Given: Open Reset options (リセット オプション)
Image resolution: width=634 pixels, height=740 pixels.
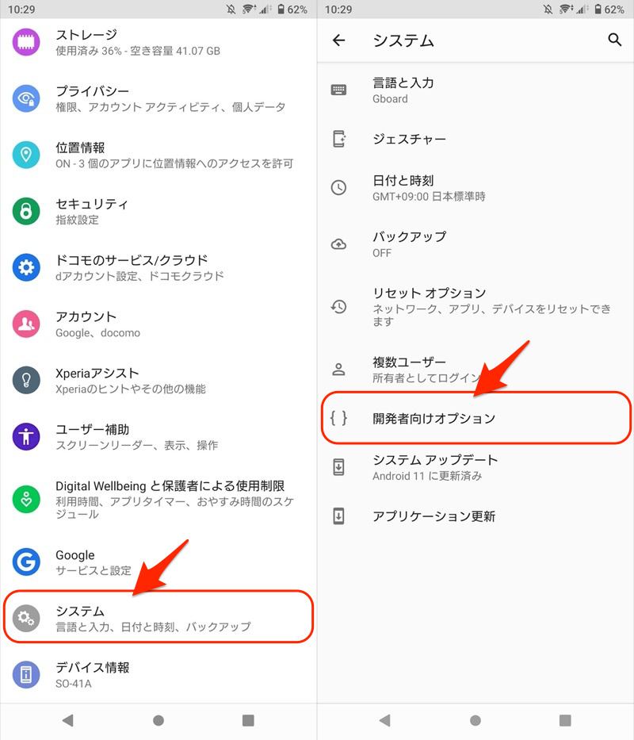Looking at the screenshot, I should [475, 307].
